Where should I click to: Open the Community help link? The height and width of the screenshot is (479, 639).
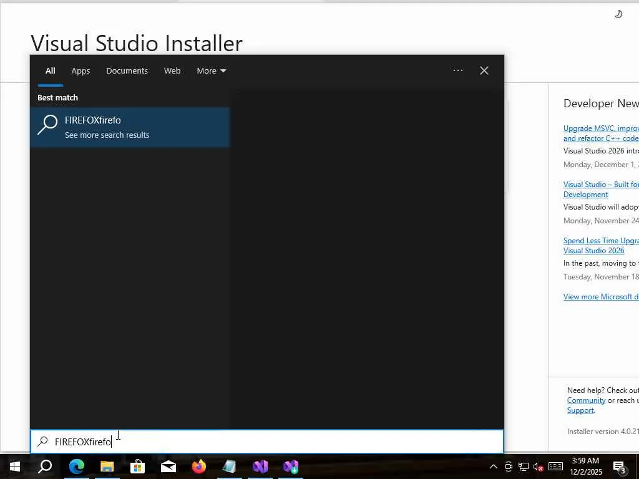point(586,400)
